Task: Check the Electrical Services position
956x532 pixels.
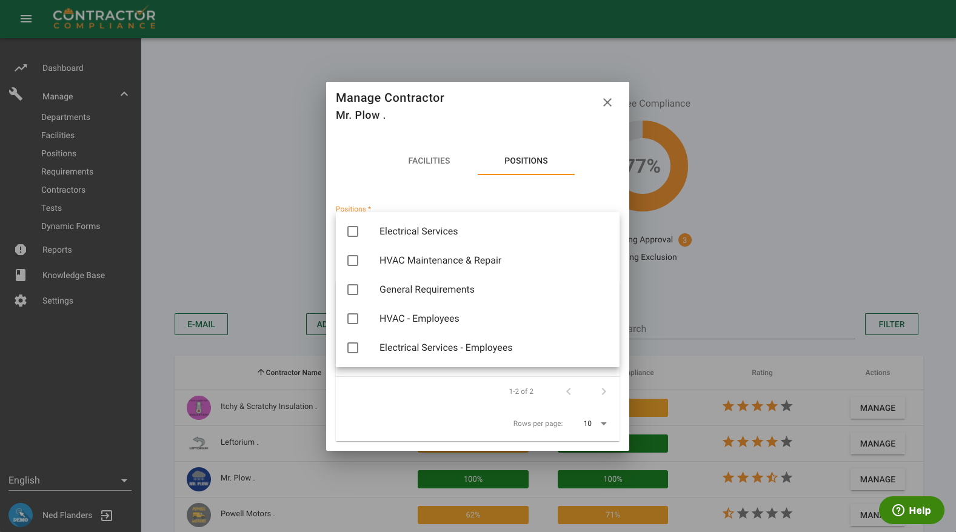Action: (353, 231)
